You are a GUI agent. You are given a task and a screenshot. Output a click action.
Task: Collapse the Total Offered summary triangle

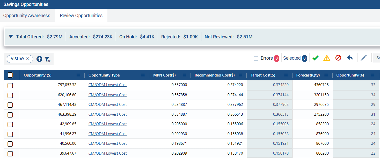11,37
